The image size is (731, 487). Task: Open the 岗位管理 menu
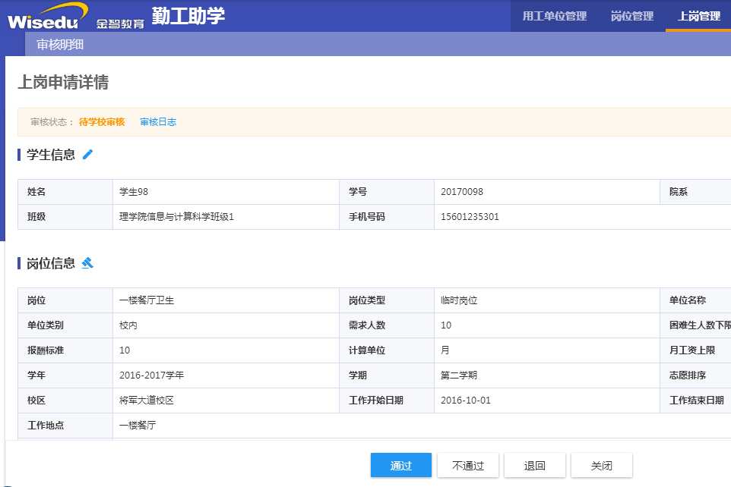[632, 16]
